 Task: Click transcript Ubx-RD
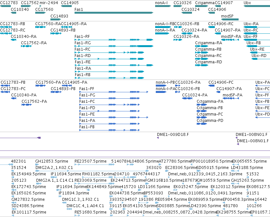click(259, 56)
